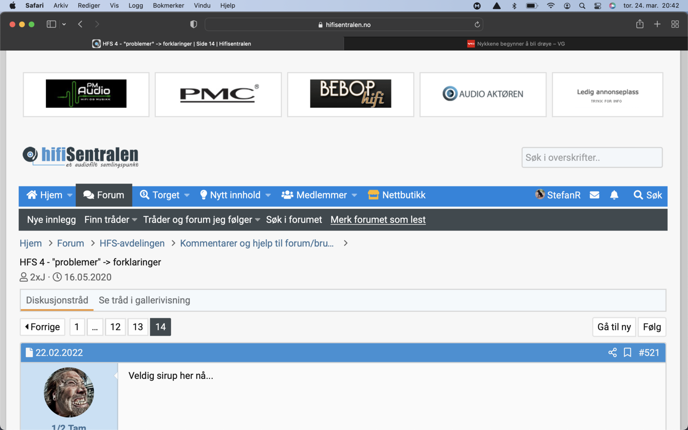688x430 pixels.
Task: Click Søk i forumet link
Action: coord(294,220)
